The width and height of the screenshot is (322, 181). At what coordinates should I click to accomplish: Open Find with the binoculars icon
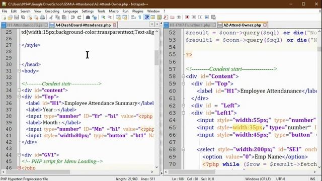(x=88, y=18)
